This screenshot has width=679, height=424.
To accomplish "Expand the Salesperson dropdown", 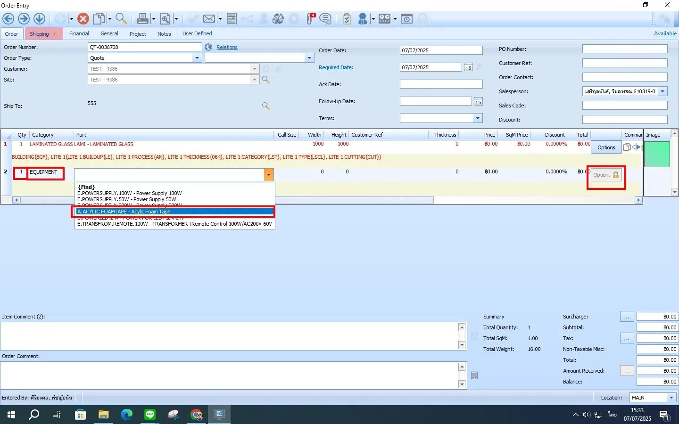I will tap(662, 91).
